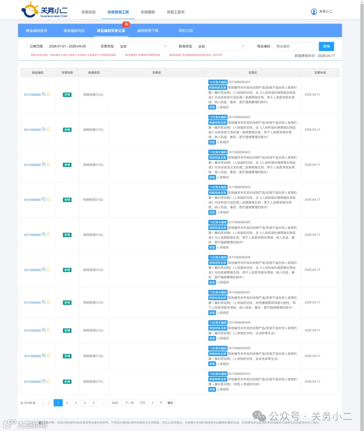
Task: Click subscribe bell in row 0511999090405
Action: point(48,234)
